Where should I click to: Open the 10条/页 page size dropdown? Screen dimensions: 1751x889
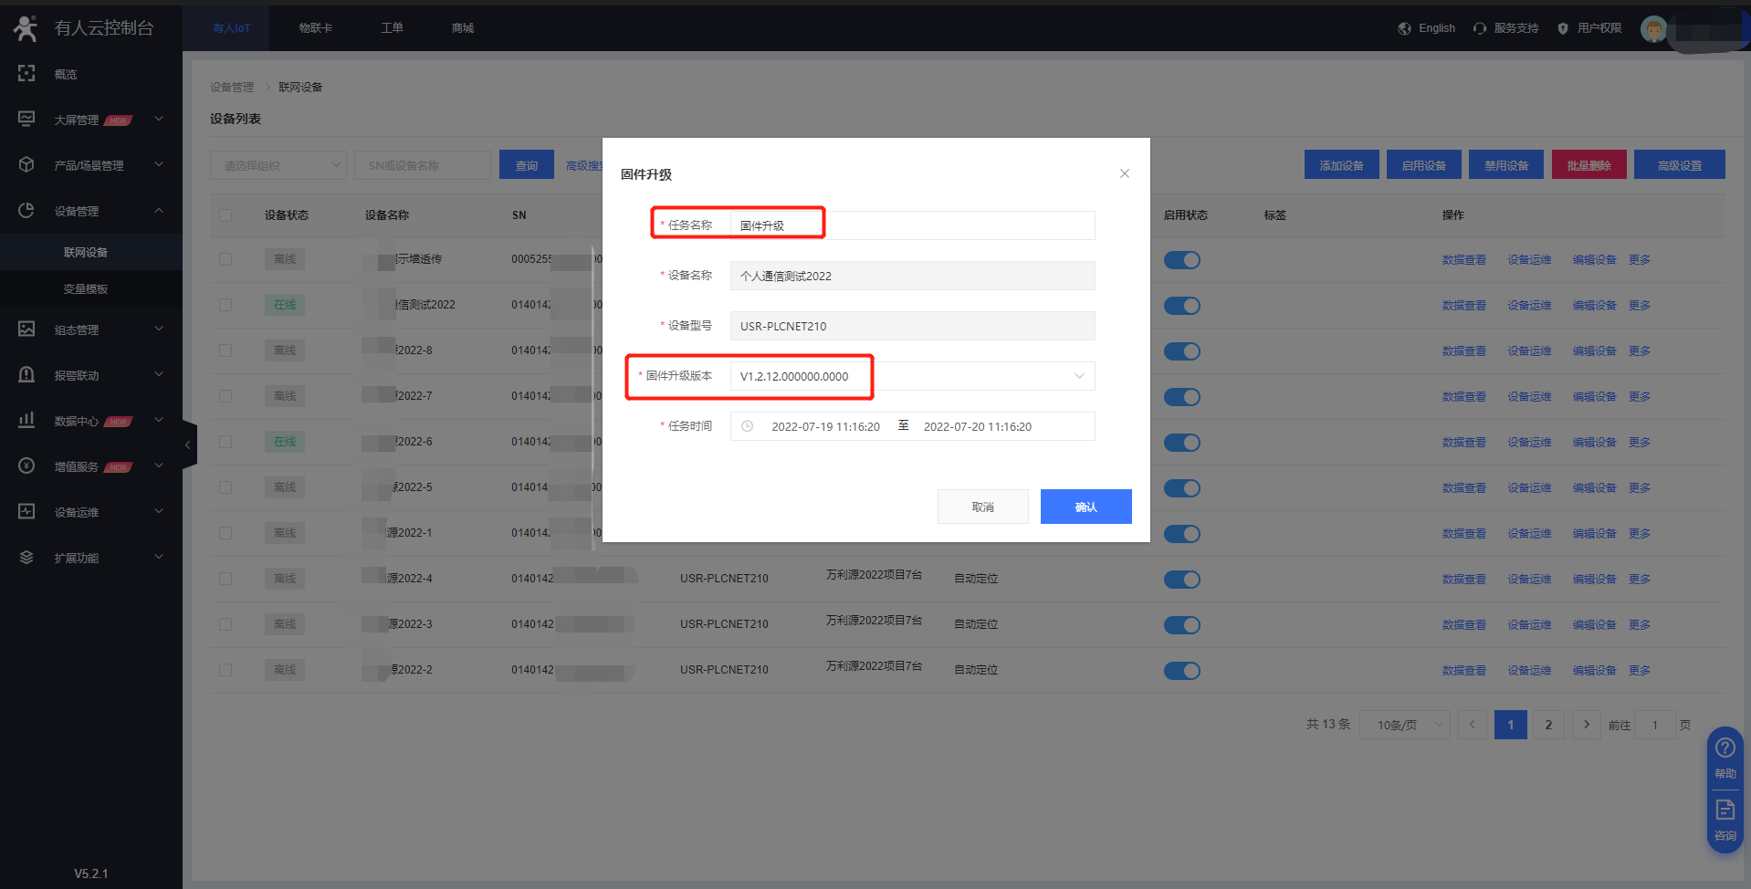(1404, 725)
